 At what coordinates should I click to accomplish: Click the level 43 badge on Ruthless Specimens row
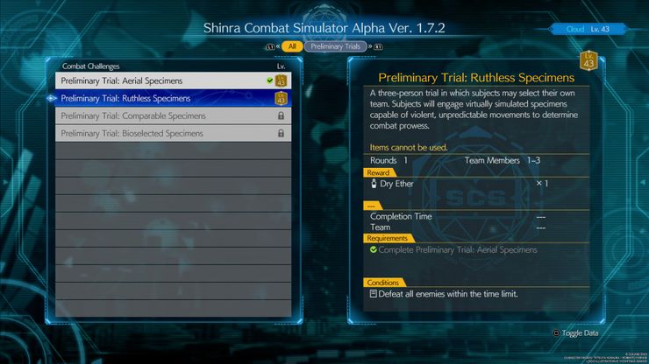tap(281, 98)
